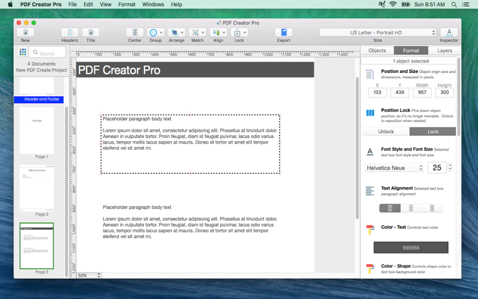The height and width of the screenshot is (299, 478).
Task: Click the New document toolbar icon
Action: point(25,32)
